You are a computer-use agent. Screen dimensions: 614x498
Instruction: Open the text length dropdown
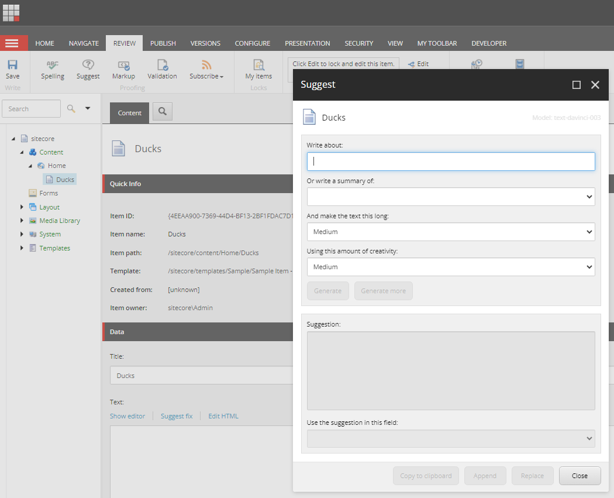(450, 232)
